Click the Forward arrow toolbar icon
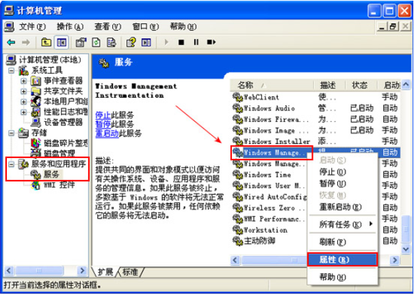This screenshot has width=414, height=295. [x=25, y=42]
